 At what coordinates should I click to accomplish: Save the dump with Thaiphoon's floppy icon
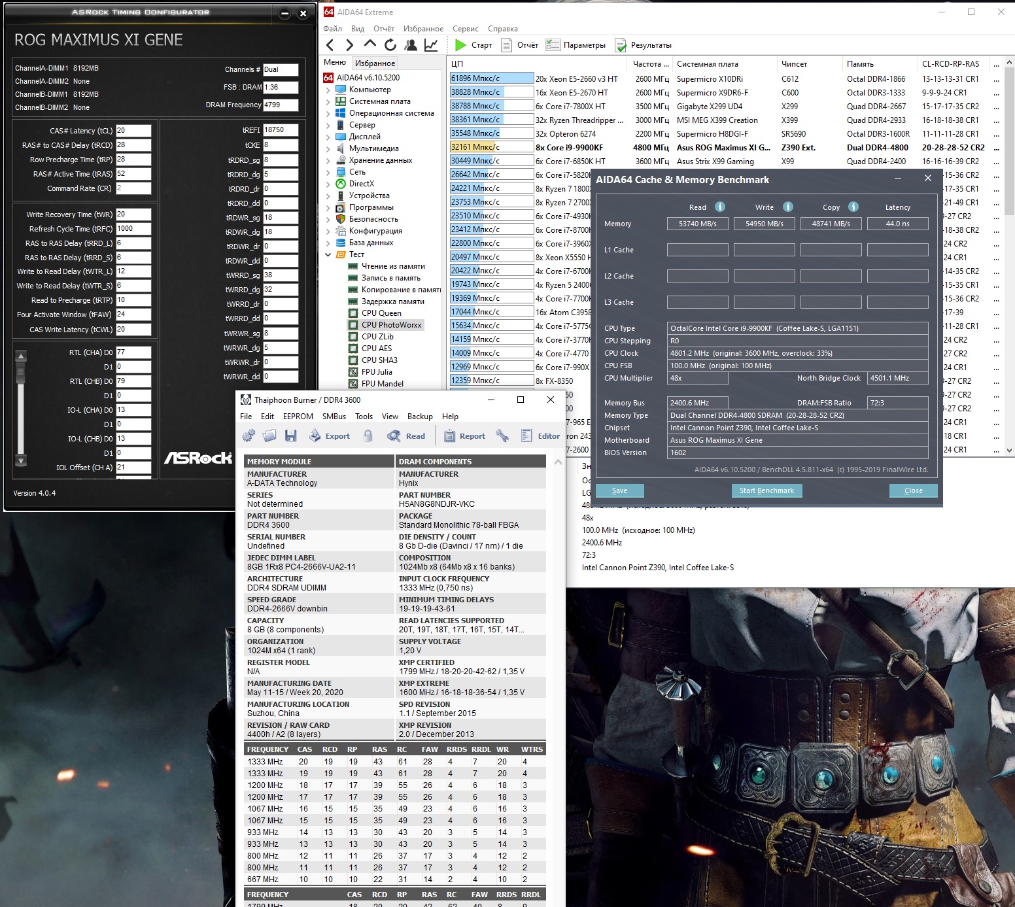[x=291, y=436]
